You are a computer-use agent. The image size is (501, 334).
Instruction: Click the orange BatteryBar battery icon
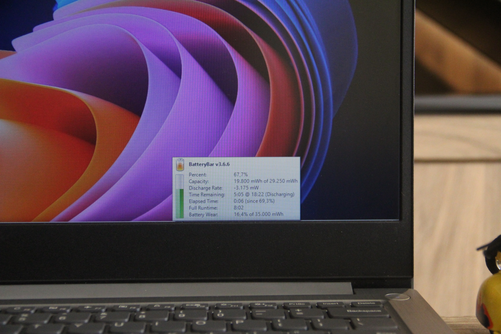[x=180, y=165]
